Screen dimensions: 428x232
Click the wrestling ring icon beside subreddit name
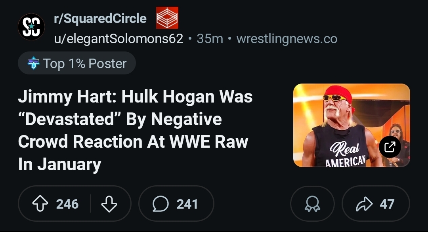167,18
